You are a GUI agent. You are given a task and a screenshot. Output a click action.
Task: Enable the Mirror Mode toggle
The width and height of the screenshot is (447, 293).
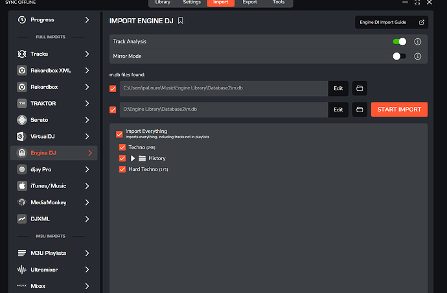[x=400, y=56]
